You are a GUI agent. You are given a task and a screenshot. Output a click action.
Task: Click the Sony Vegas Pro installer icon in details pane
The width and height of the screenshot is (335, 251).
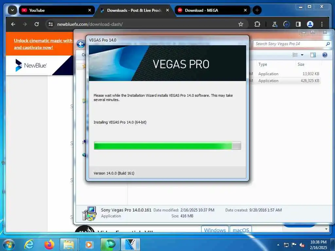89,213
